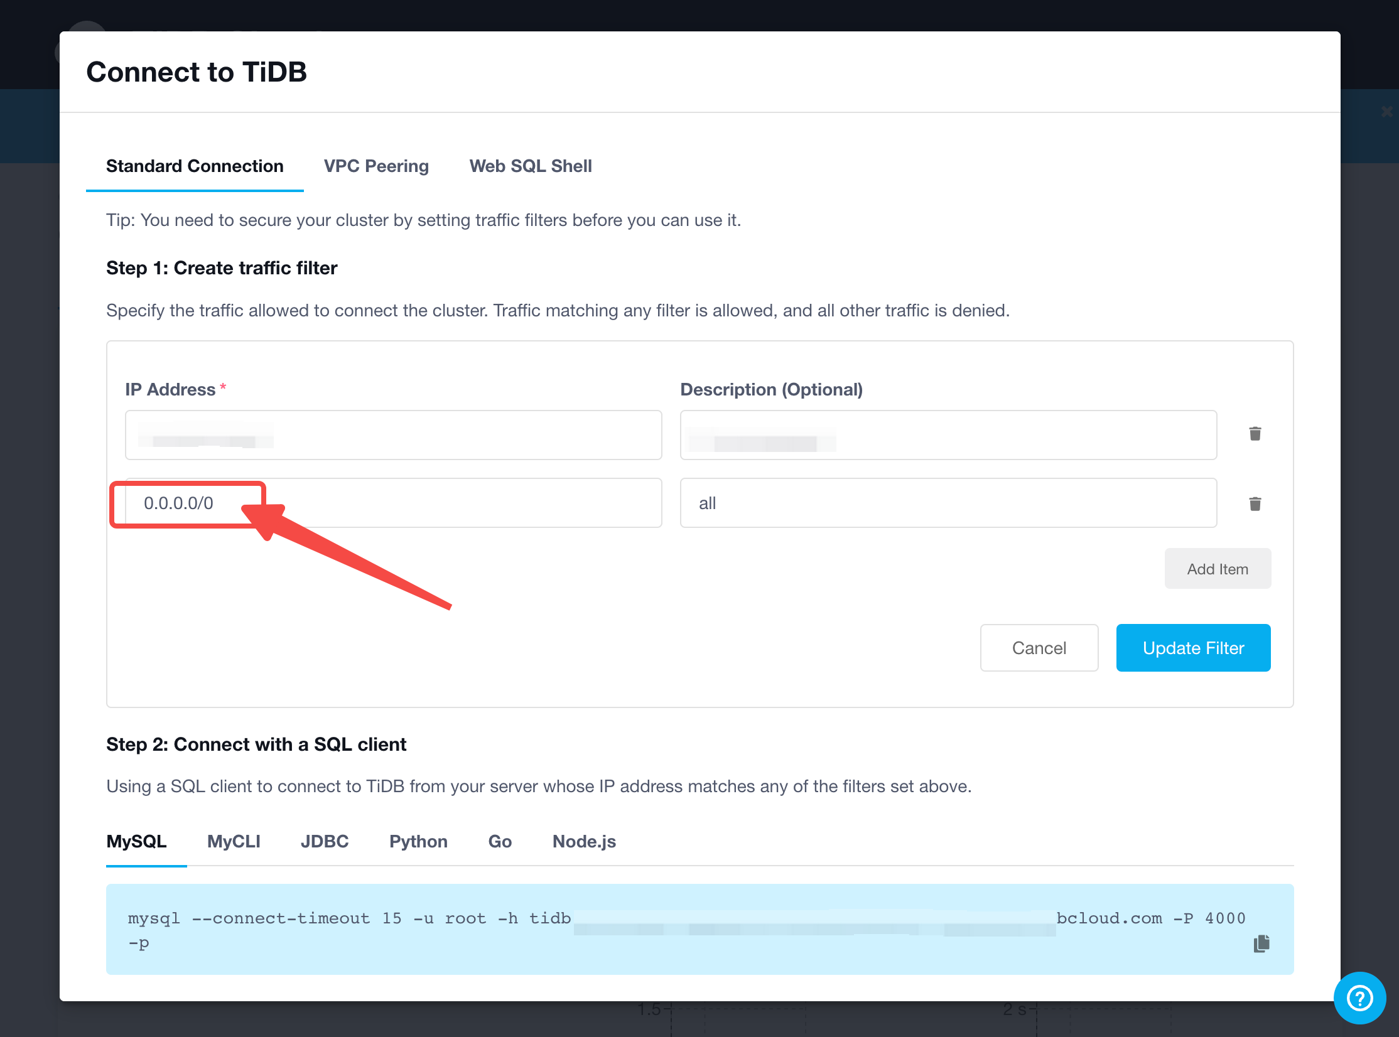This screenshot has height=1037, width=1399.
Task: Select the MySQL client tab
Action: pos(136,842)
